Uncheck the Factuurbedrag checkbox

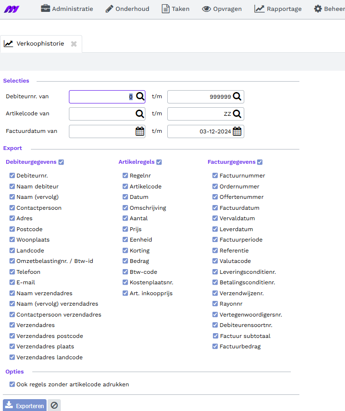coord(215,346)
